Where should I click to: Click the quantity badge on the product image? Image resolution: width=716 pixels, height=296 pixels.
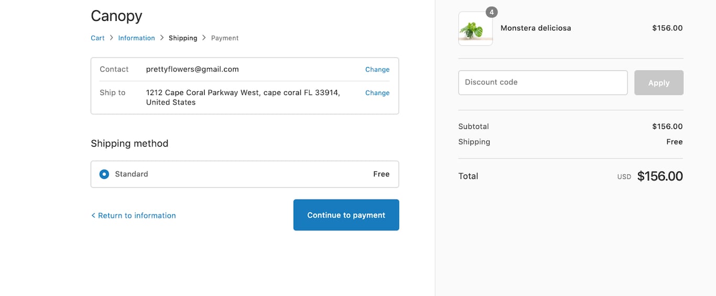(492, 12)
